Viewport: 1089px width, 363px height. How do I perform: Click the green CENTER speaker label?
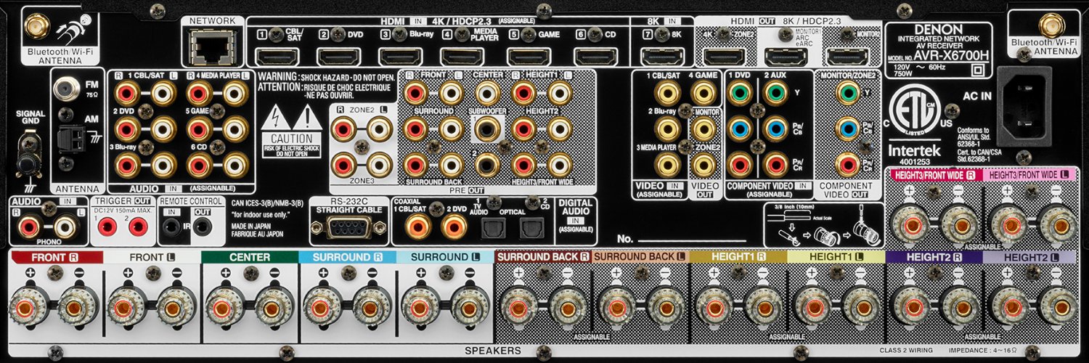click(249, 257)
